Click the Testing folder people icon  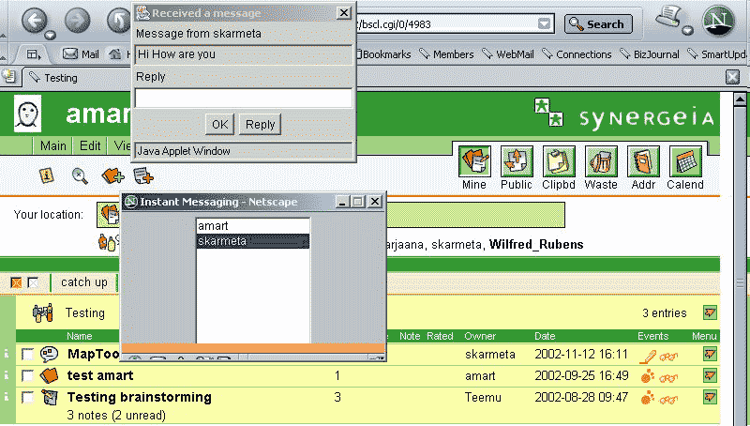coord(42,313)
